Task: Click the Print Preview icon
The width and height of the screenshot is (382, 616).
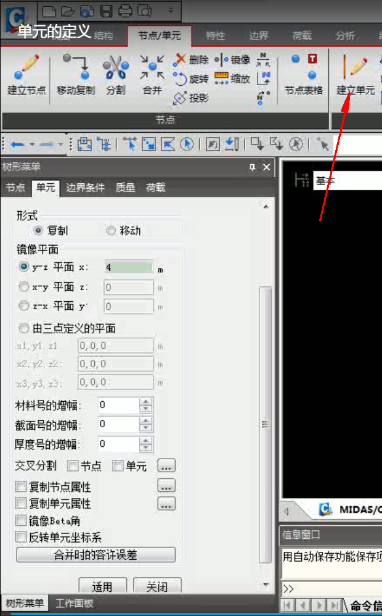Action: click(144, 11)
